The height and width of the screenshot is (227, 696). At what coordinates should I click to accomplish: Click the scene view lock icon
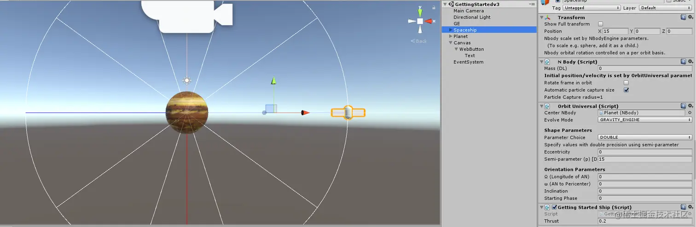tap(434, 7)
